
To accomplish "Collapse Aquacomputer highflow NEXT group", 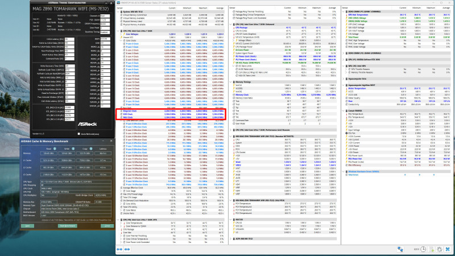I will [344, 85].
